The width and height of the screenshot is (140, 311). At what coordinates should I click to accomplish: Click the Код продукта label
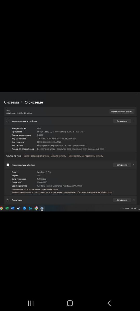click(18, 142)
